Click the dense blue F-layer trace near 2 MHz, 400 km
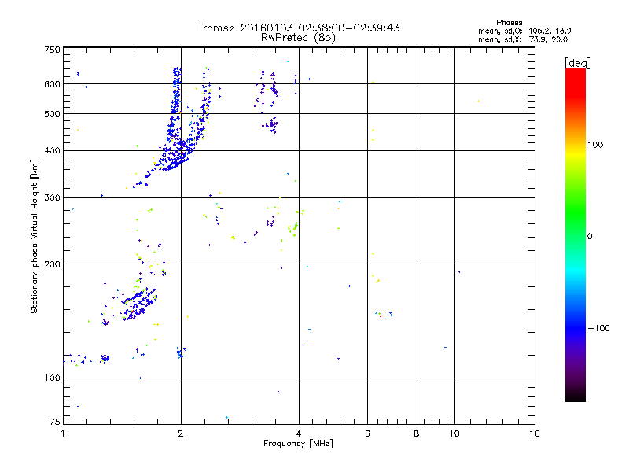 pos(175,154)
